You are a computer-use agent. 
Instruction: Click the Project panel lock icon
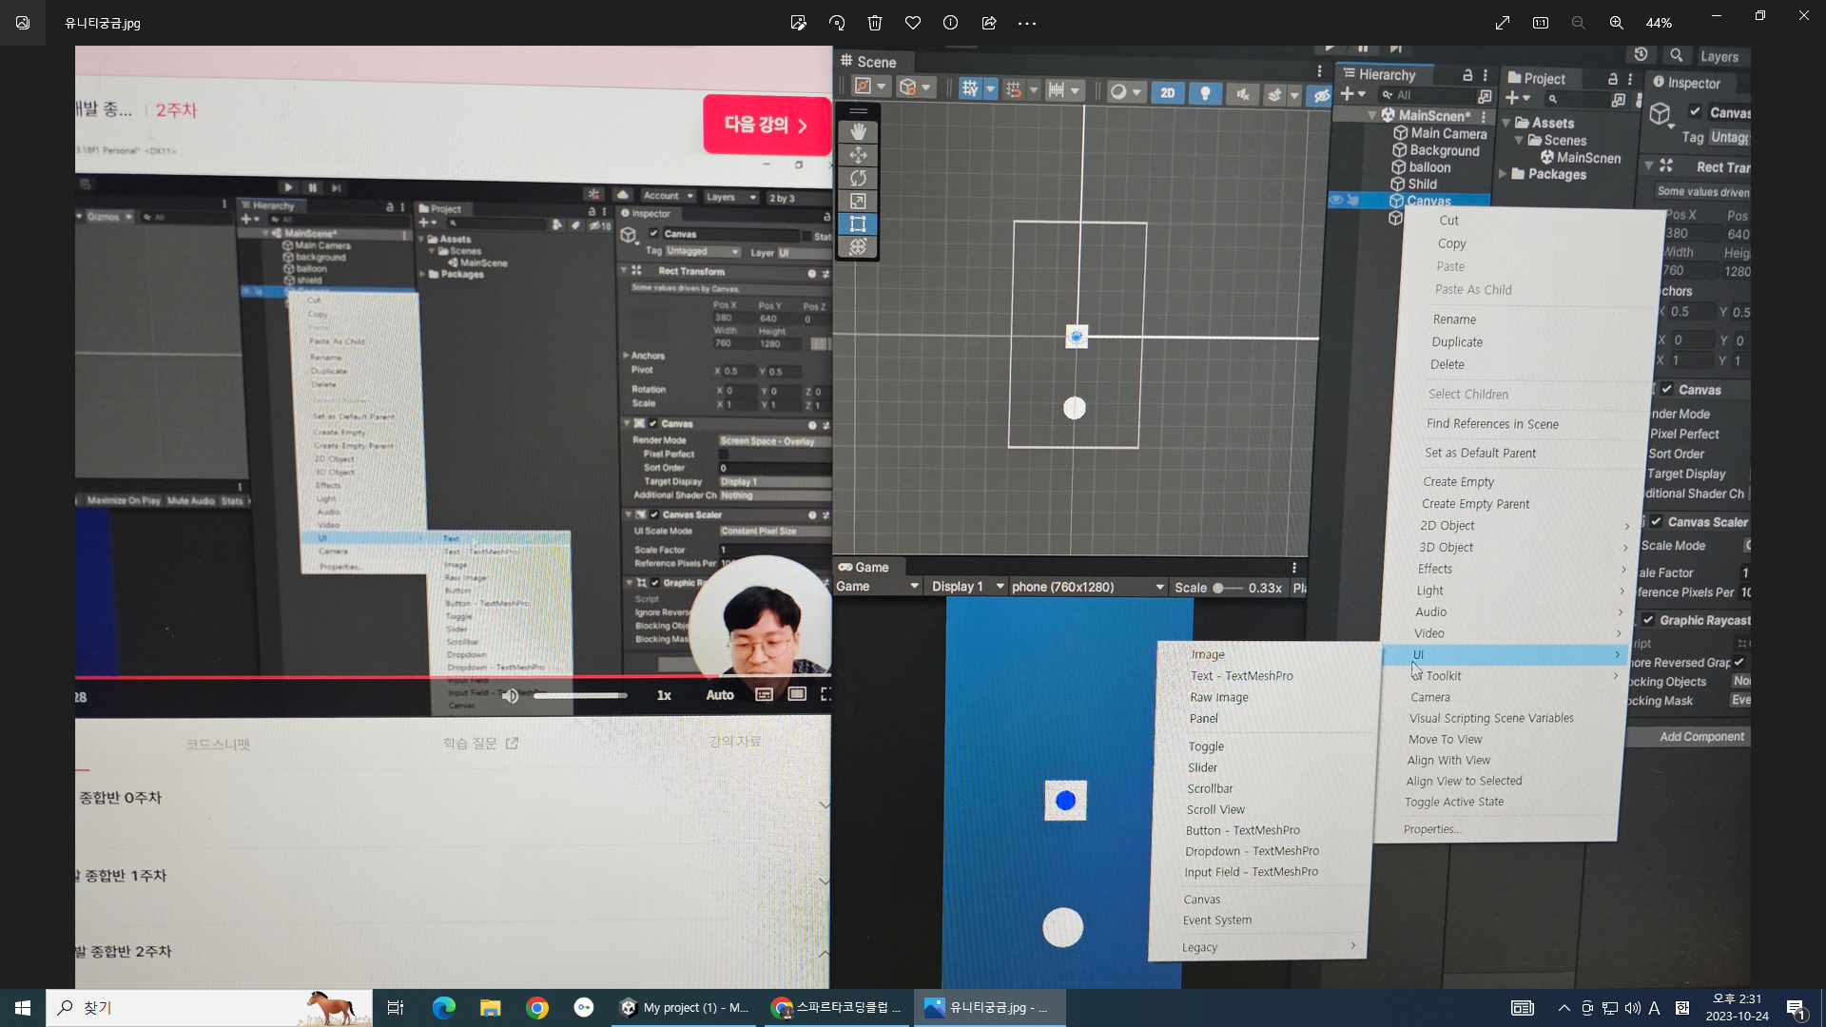(x=1613, y=79)
